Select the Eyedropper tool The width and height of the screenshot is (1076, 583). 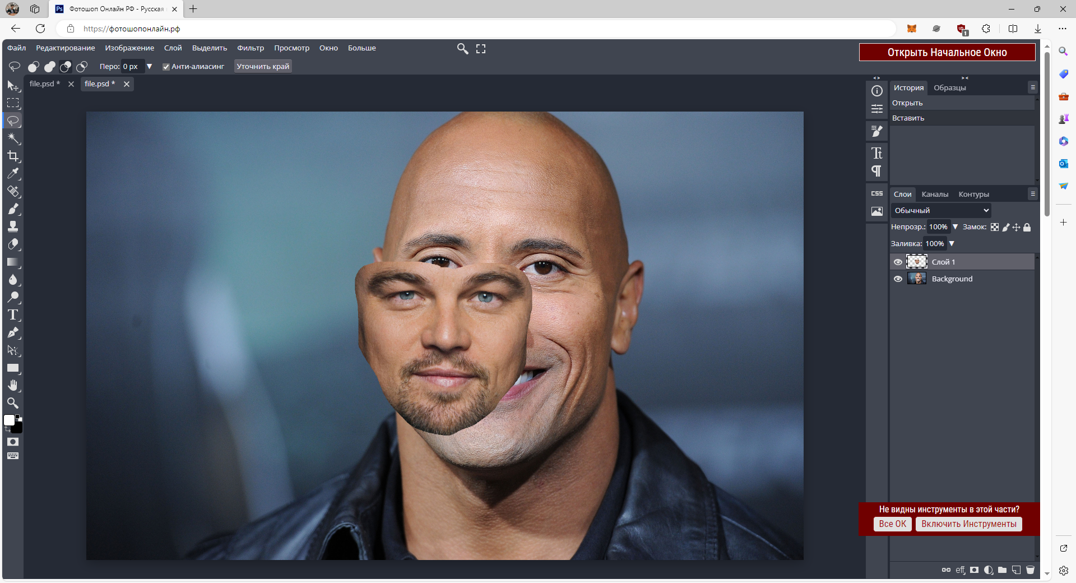click(x=13, y=174)
